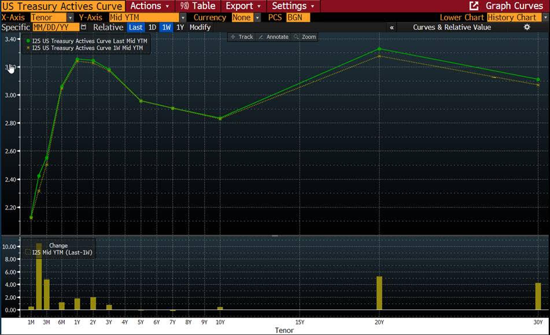This screenshot has width=550, height=335.
Task: Click the Change legend swatch for Mid YTM (Last-1W)
Action: 28,252
